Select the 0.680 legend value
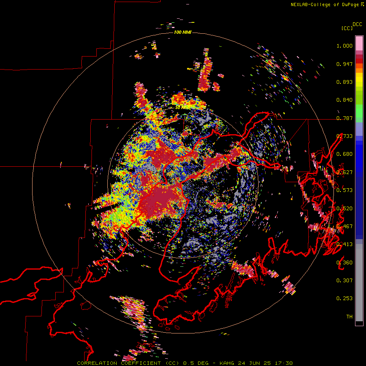 (344, 154)
